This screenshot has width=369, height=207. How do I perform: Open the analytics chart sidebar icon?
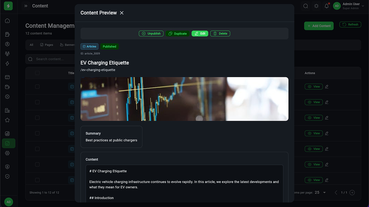7,134
